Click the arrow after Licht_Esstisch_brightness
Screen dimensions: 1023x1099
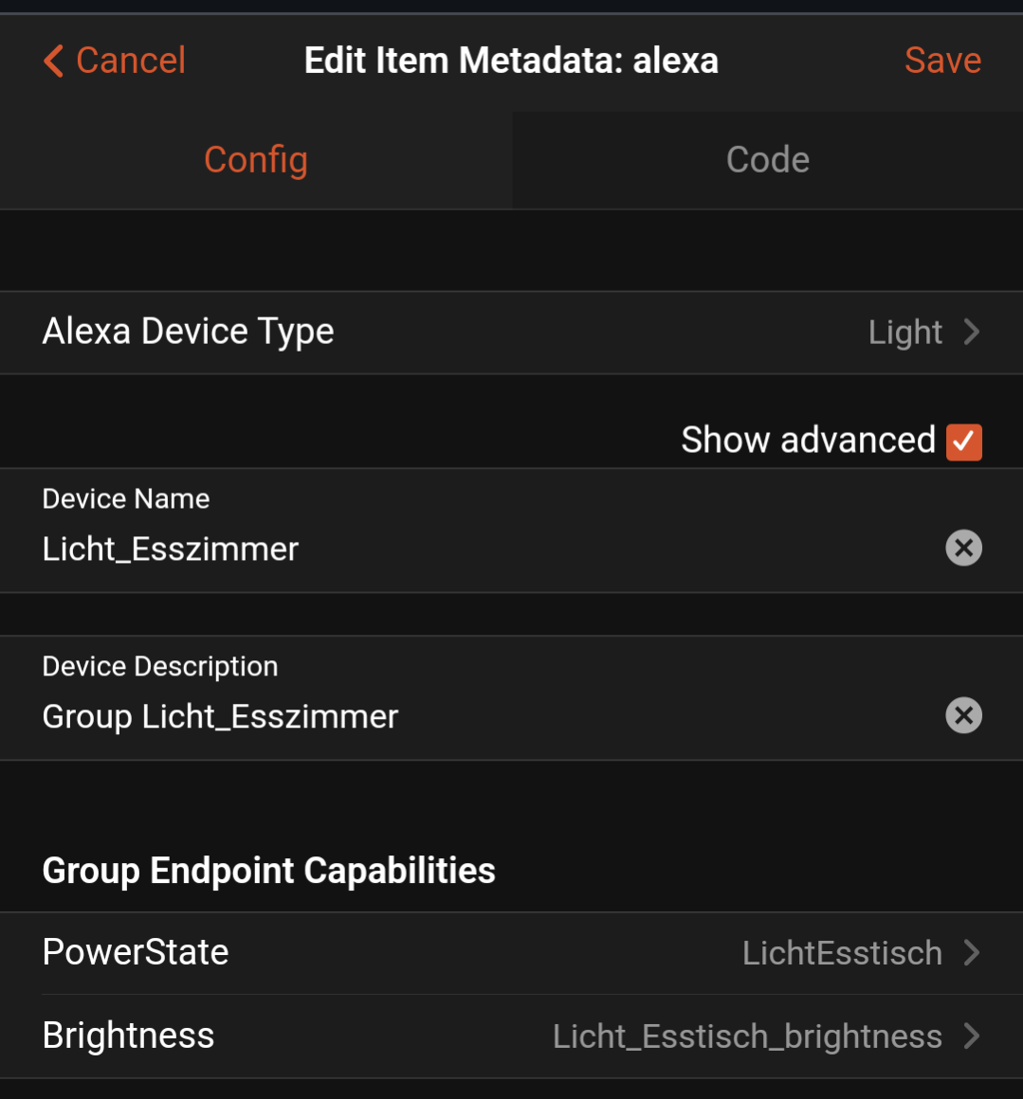[971, 1036]
